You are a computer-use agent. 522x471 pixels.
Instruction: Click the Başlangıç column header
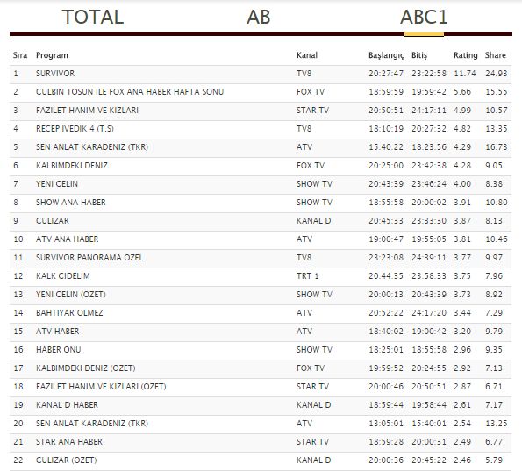coord(386,55)
